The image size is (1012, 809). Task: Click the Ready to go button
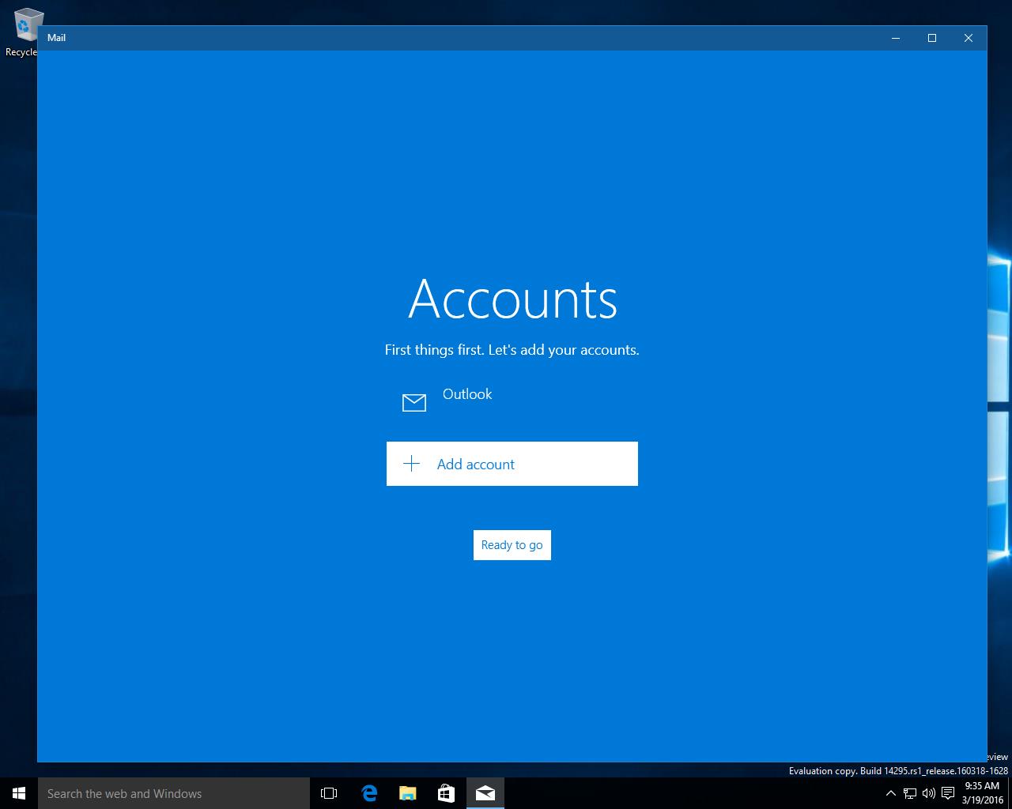coord(512,545)
